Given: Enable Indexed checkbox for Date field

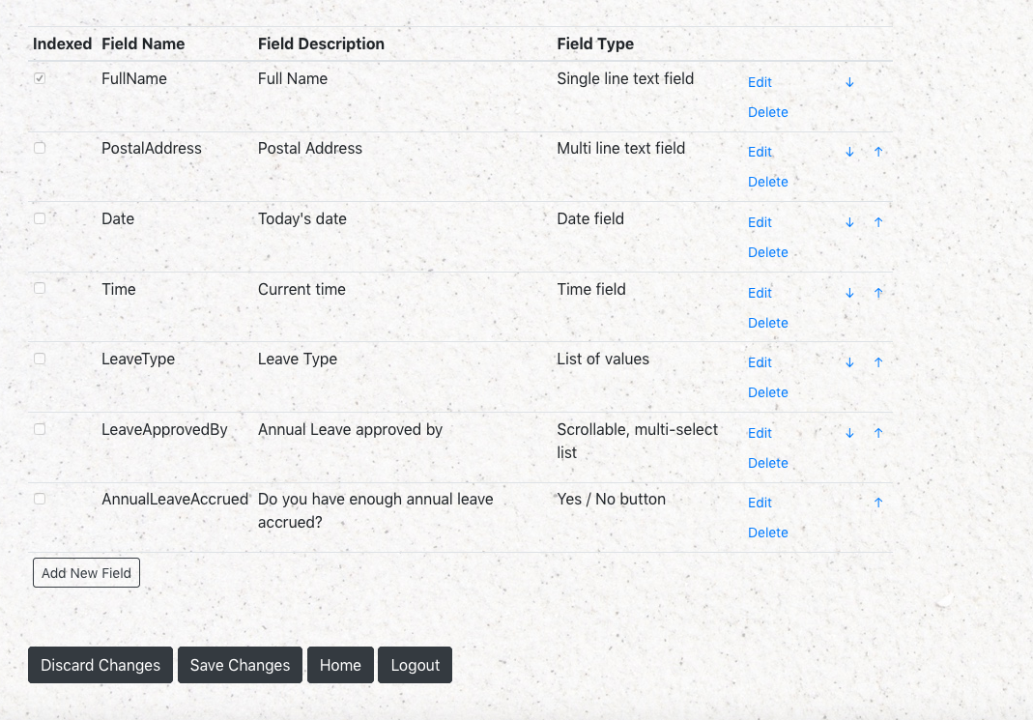Looking at the screenshot, I should (x=40, y=218).
